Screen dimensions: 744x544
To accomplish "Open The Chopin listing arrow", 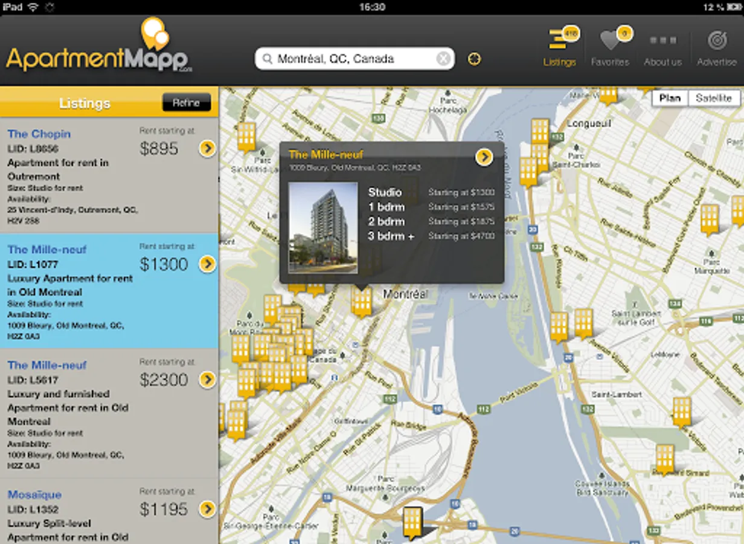I will (207, 148).
